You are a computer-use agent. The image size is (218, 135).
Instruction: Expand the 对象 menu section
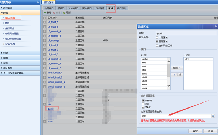pos(20,53)
